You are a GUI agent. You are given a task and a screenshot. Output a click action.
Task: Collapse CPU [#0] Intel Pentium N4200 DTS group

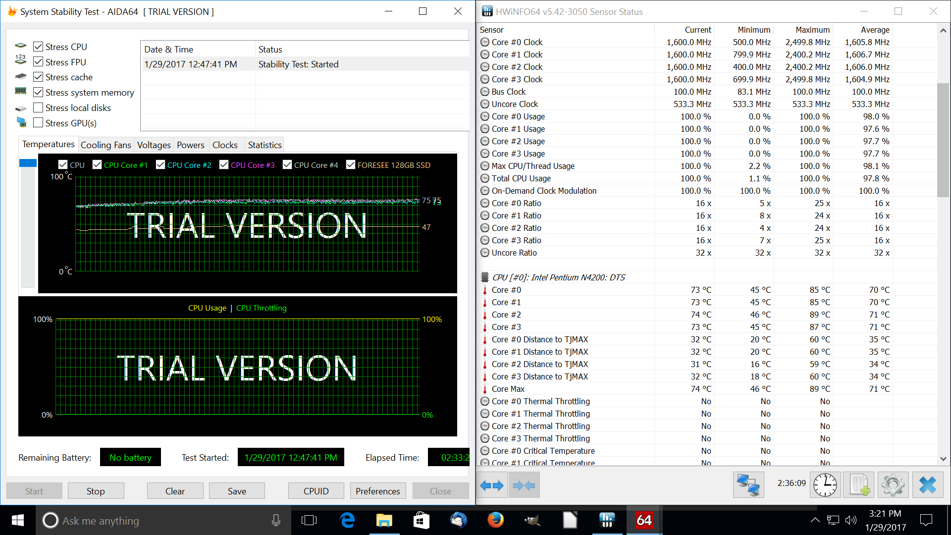485,277
